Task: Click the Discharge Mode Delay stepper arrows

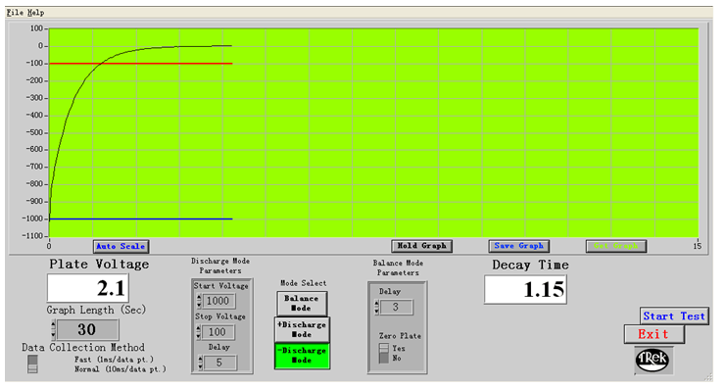Action: 201,363
